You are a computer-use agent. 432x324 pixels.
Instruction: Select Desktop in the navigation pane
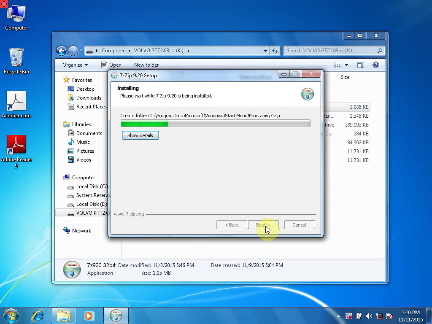(81, 89)
